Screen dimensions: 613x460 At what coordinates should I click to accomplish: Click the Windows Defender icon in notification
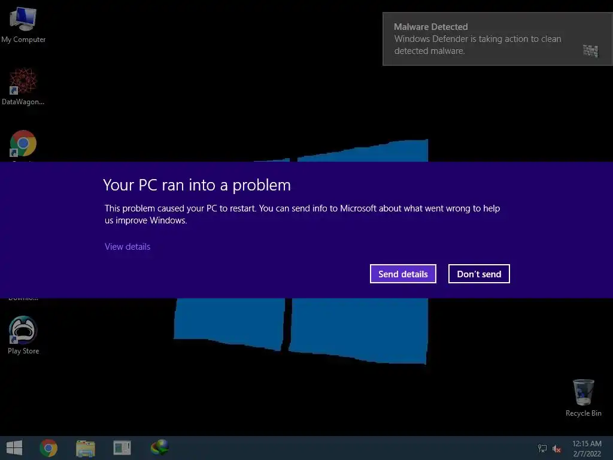pyautogui.click(x=590, y=51)
